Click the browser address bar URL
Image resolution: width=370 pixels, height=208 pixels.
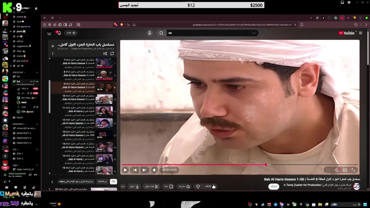[242, 25]
